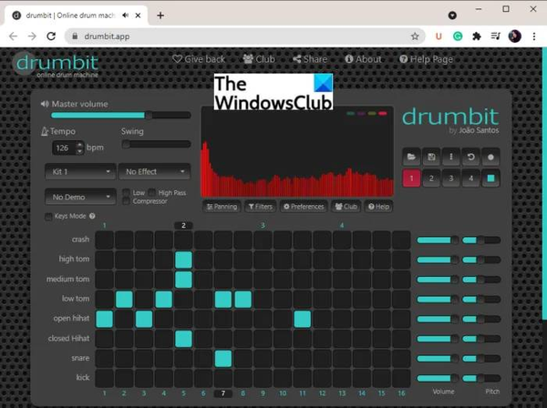Click the record circle button
Viewport: 547px width, 408px height.
coord(490,158)
